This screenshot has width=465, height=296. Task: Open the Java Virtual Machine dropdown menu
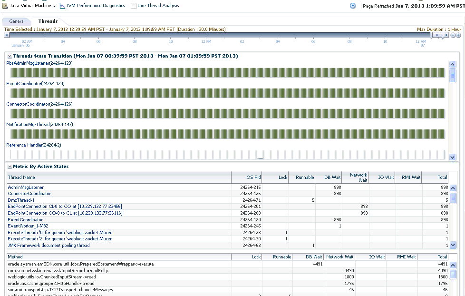[54, 6]
